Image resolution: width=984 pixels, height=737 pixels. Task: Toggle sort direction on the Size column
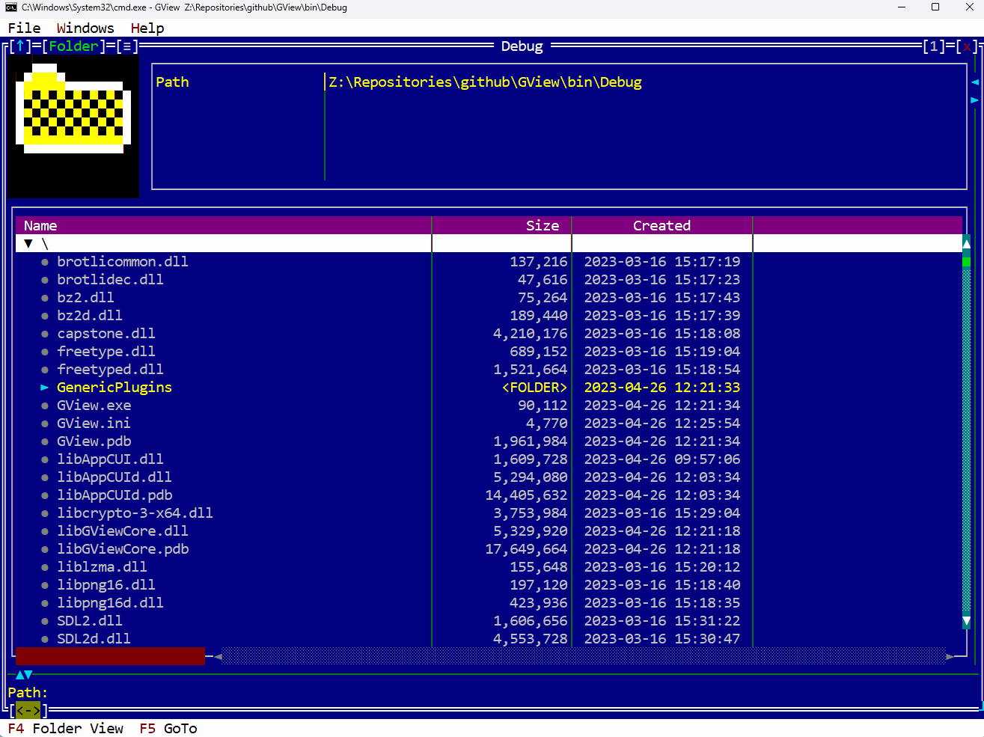[543, 225]
